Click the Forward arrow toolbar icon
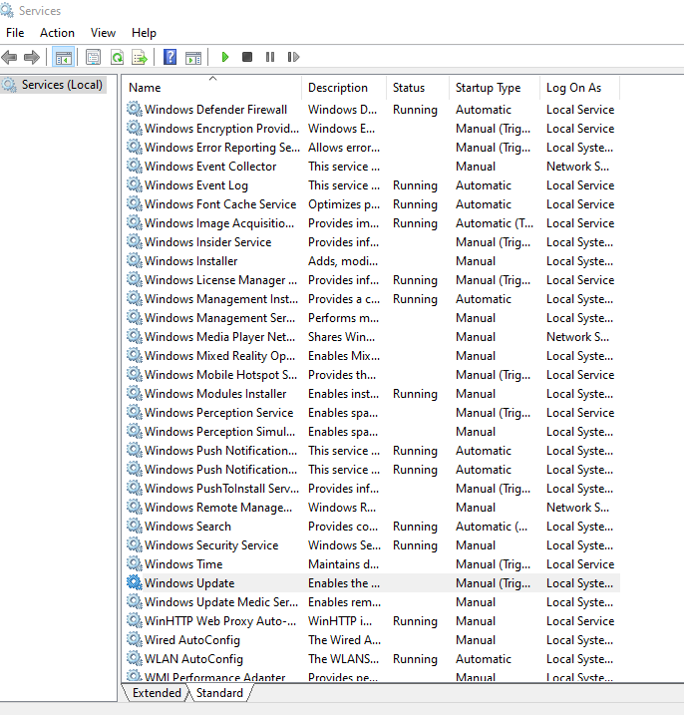 coord(32,57)
